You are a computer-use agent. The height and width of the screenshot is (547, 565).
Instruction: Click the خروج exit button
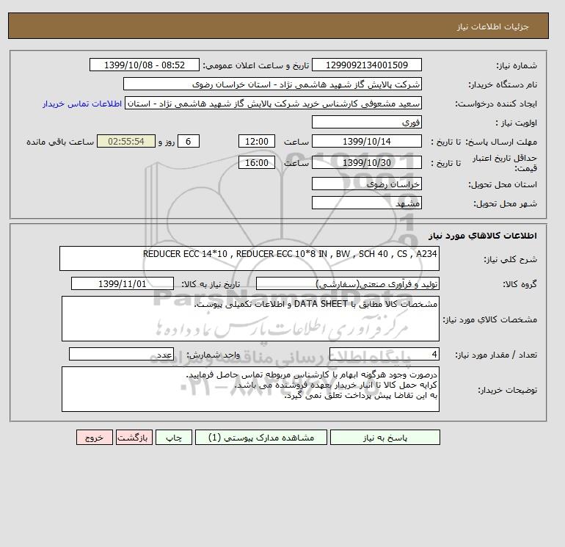[x=95, y=438]
